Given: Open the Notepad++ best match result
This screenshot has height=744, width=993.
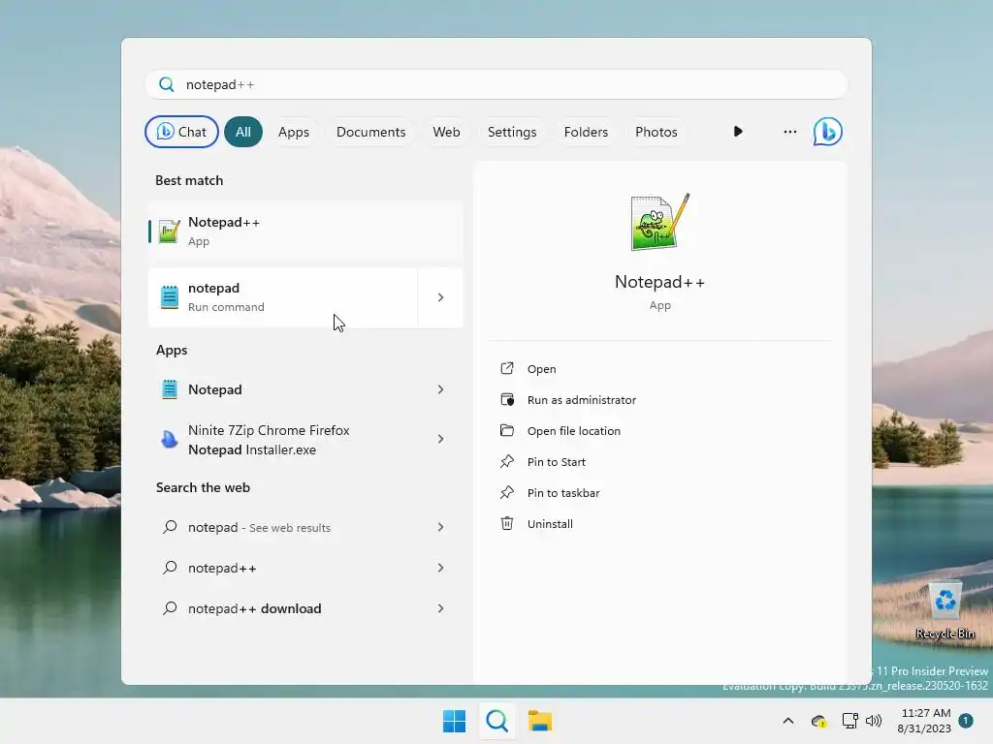Looking at the screenshot, I should (305, 232).
